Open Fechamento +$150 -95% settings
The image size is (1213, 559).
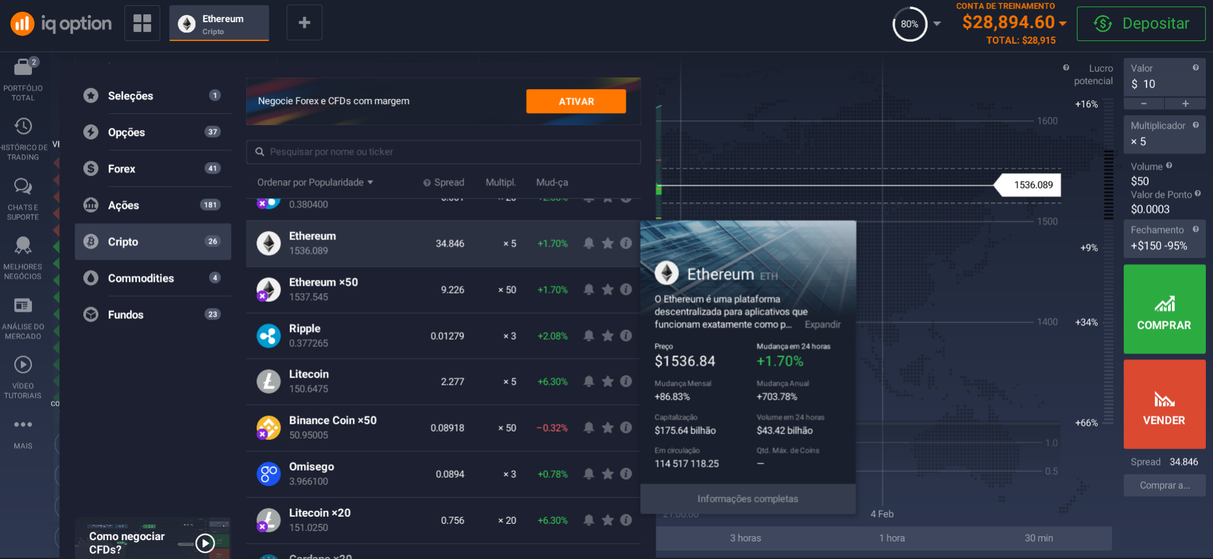tap(1164, 239)
